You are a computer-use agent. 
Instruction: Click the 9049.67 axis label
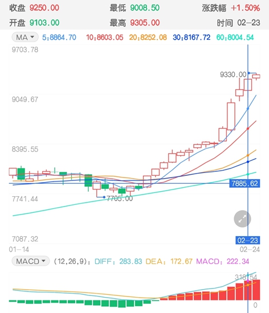(x=25, y=100)
